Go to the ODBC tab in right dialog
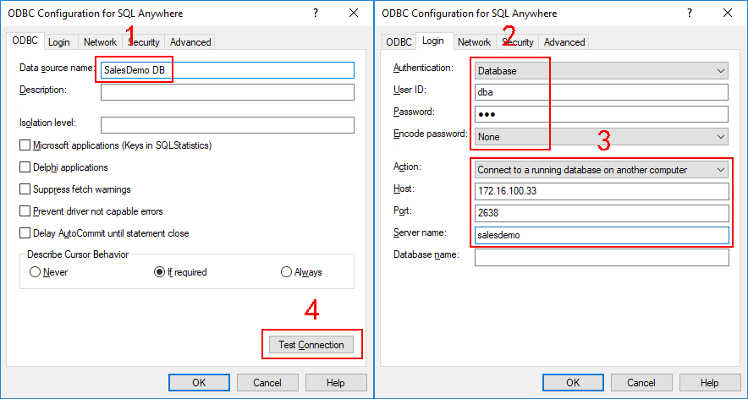The width and height of the screenshot is (748, 399). [x=399, y=42]
